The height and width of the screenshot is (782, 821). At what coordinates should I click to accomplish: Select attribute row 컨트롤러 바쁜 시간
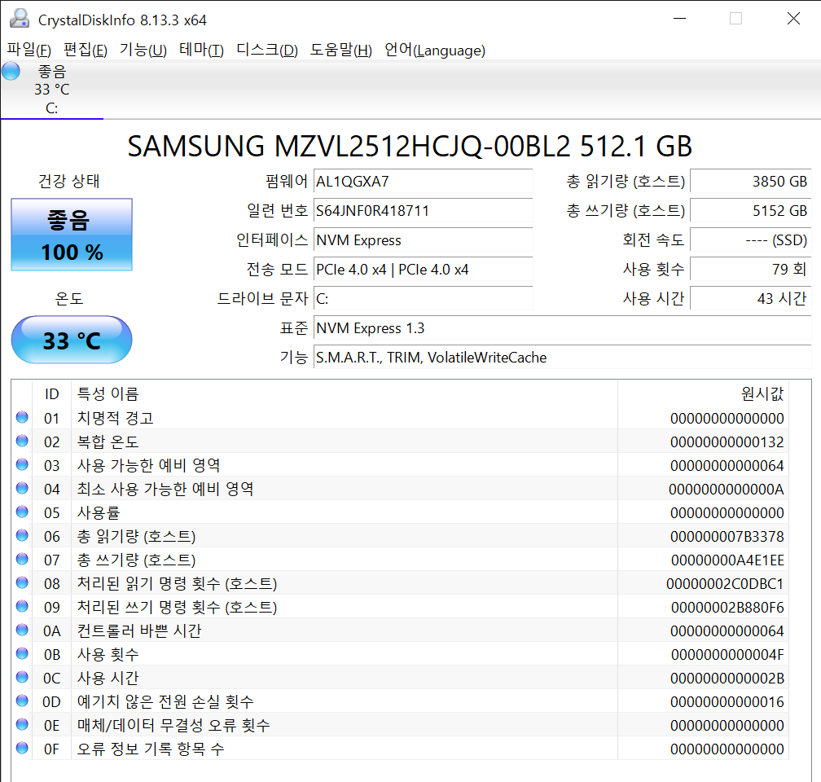coord(400,630)
